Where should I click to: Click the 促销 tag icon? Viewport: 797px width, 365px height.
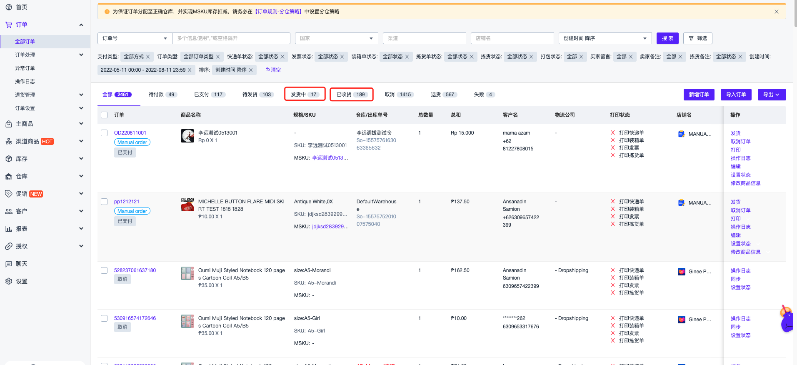[9, 194]
